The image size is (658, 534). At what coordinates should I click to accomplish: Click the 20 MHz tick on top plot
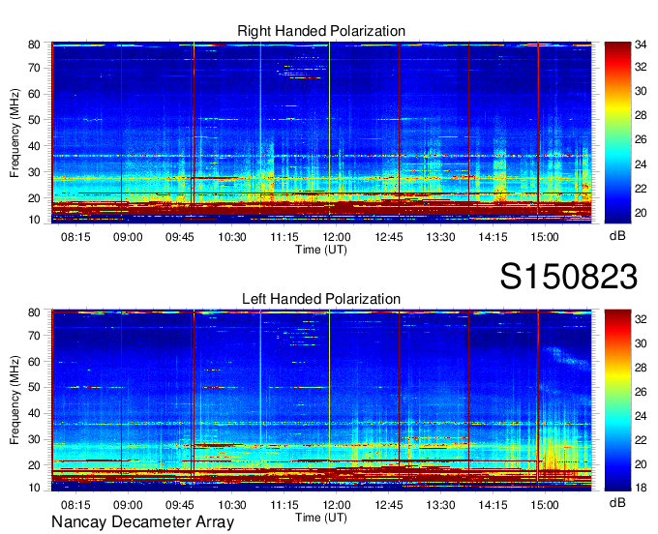point(34,198)
